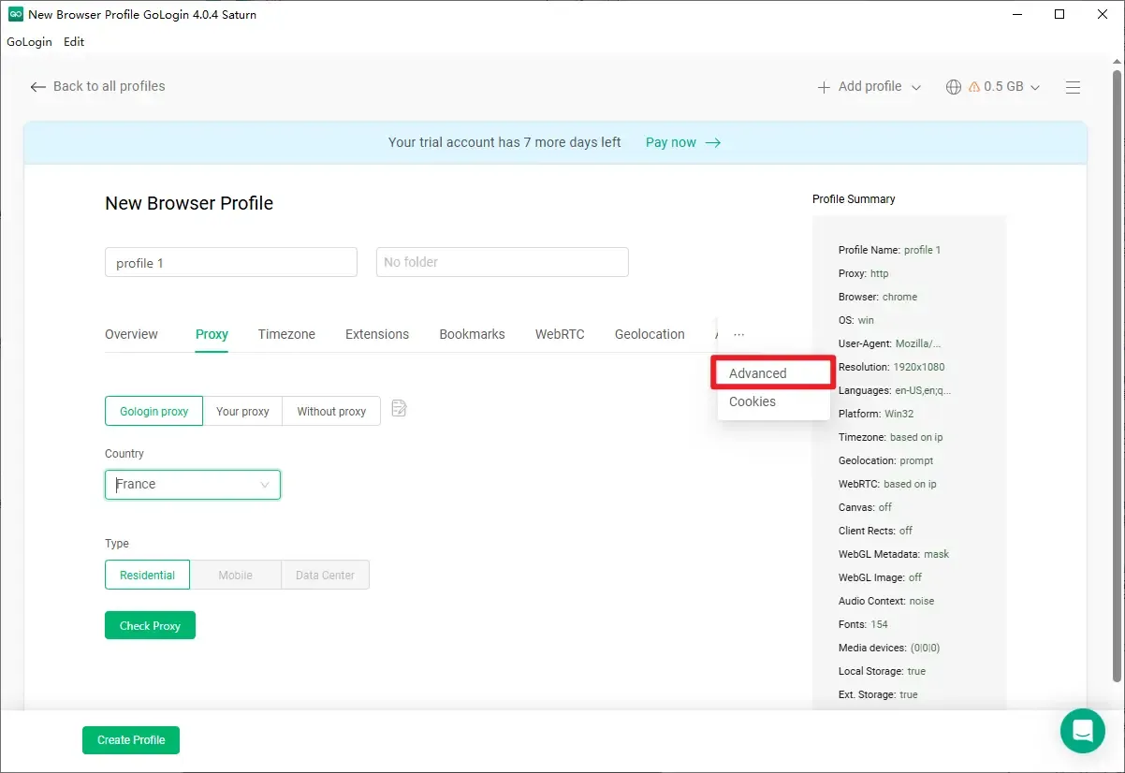Select the Your proxy option

point(242,411)
